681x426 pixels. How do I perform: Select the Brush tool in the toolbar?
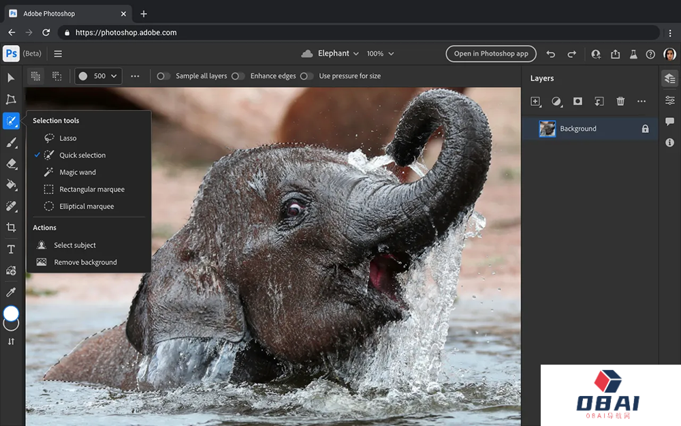click(10, 142)
